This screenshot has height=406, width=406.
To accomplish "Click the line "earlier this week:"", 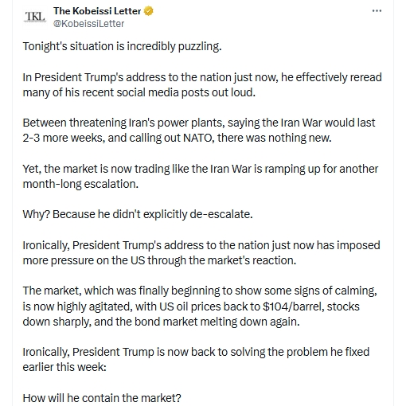I will (x=64, y=367).
